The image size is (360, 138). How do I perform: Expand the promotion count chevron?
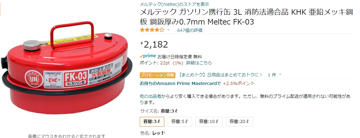[x=280, y=75]
